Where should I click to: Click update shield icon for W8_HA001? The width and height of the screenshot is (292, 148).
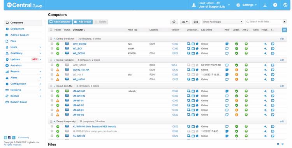(x=236, y=79)
